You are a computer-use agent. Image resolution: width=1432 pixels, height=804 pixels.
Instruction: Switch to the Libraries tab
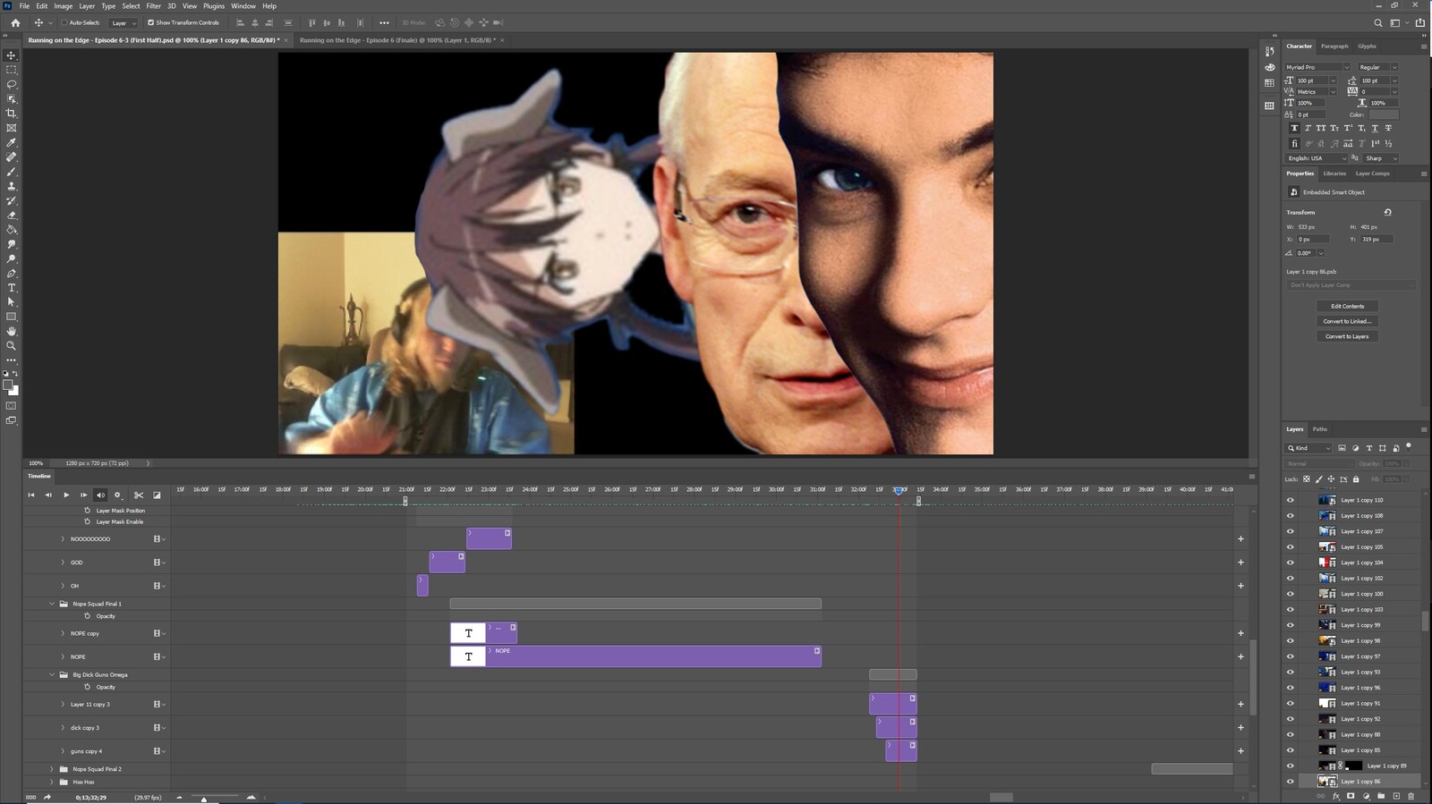pos(1334,173)
